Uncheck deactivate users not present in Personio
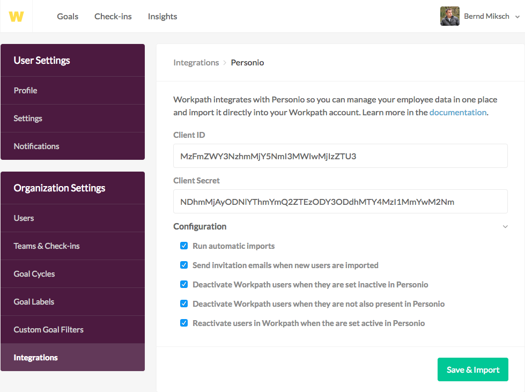The image size is (525, 392). click(184, 304)
